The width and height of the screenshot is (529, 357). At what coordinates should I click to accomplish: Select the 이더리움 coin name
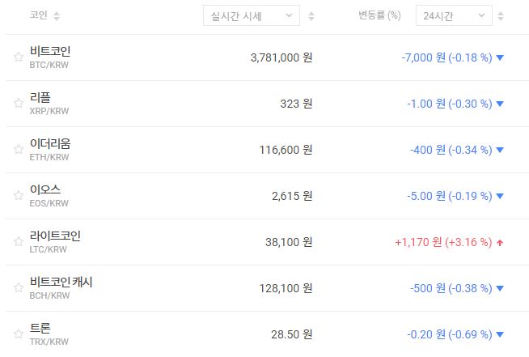[50, 144]
